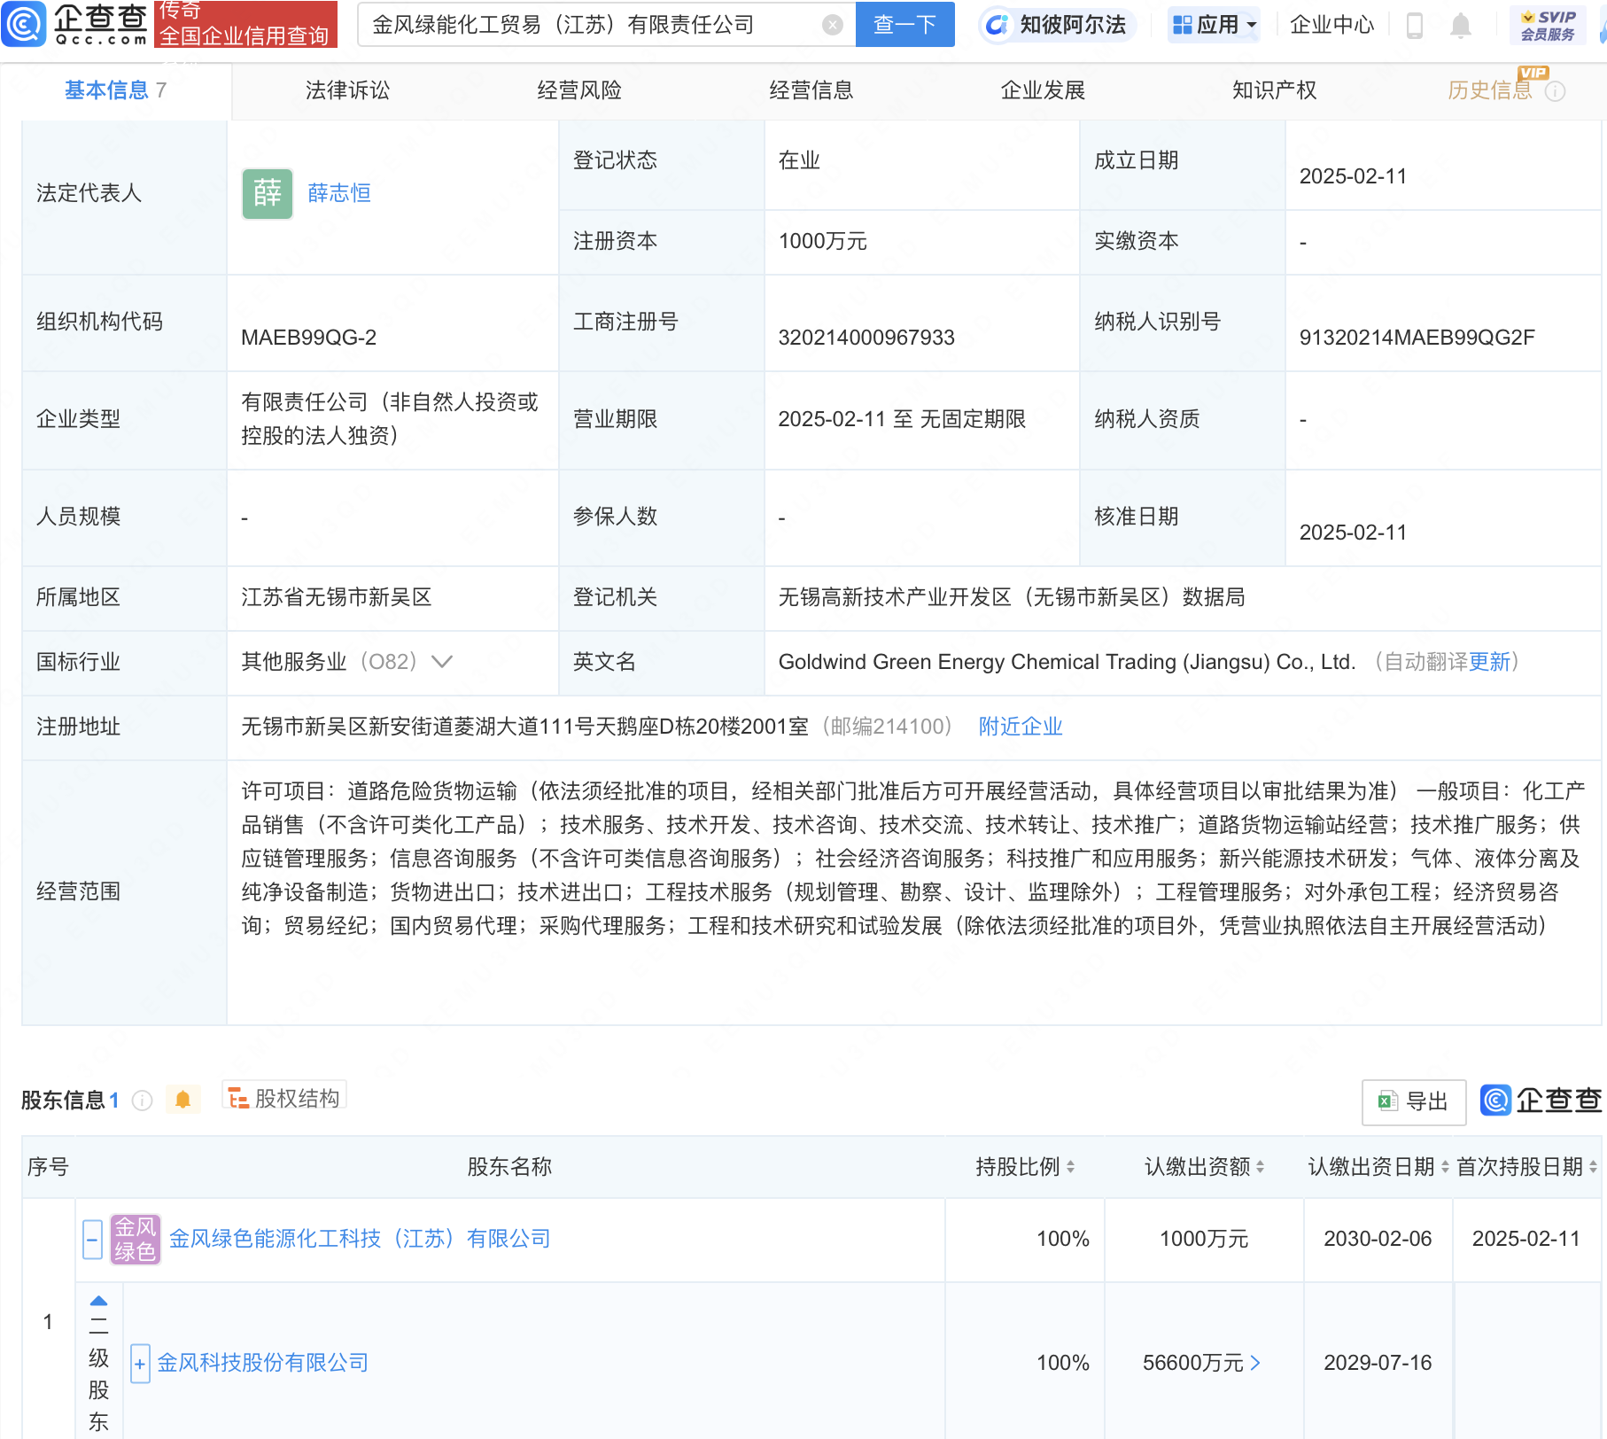The image size is (1607, 1439).
Task: Click the mobile app icon in top bar
Action: [x=1414, y=25]
